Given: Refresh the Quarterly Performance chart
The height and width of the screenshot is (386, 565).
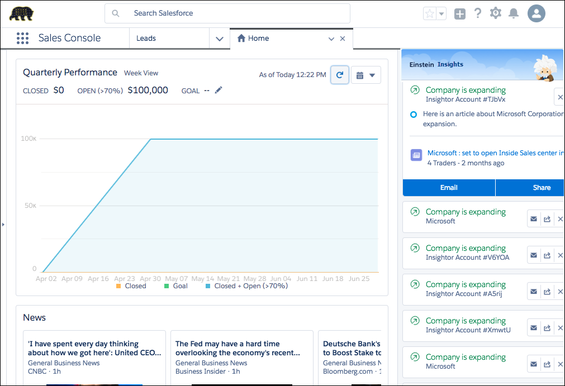Looking at the screenshot, I should (x=339, y=75).
